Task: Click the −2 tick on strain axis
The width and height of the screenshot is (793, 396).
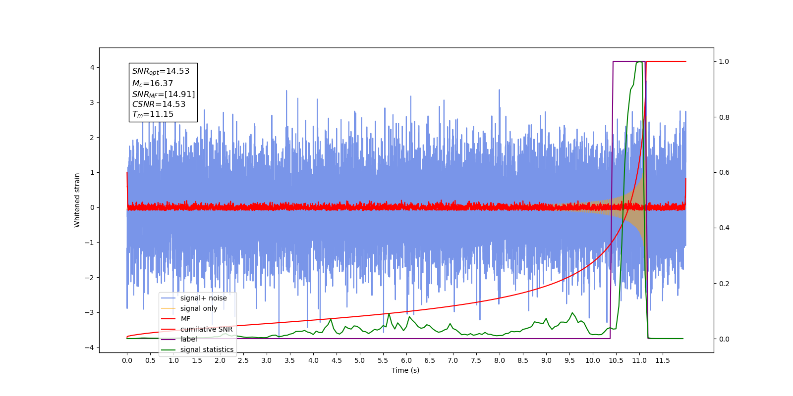Action: (x=89, y=278)
